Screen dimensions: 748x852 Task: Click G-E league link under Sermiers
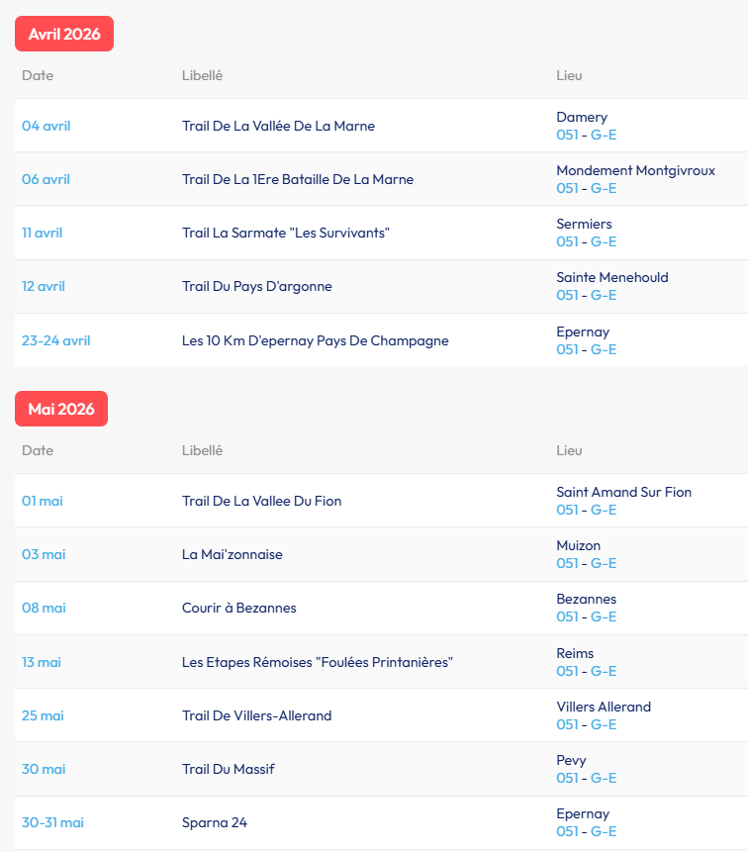[x=604, y=241]
